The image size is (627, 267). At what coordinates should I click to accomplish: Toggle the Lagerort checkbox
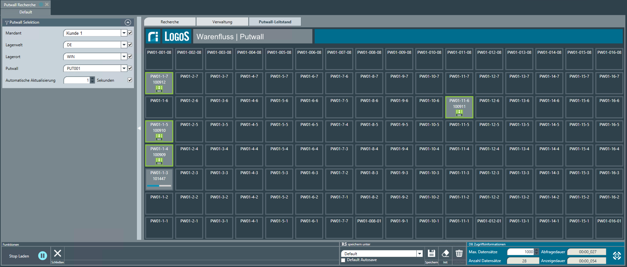130,56
